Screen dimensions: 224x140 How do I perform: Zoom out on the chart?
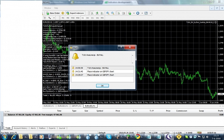point(113,13)
